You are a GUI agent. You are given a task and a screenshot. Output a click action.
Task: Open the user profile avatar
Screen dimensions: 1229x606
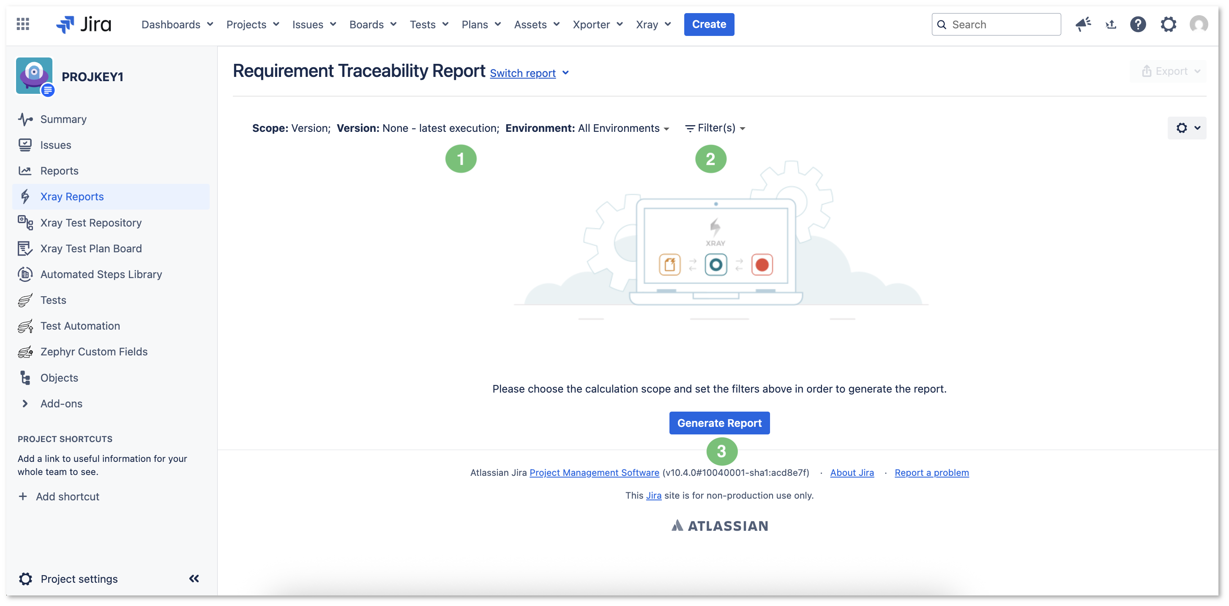pyautogui.click(x=1199, y=24)
